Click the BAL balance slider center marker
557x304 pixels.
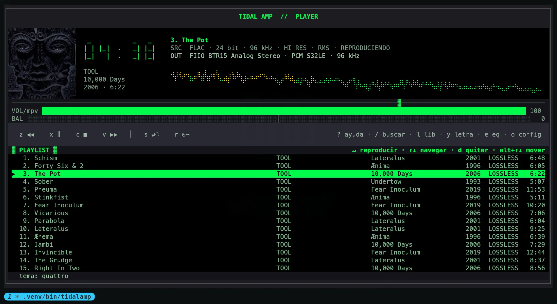278,119
